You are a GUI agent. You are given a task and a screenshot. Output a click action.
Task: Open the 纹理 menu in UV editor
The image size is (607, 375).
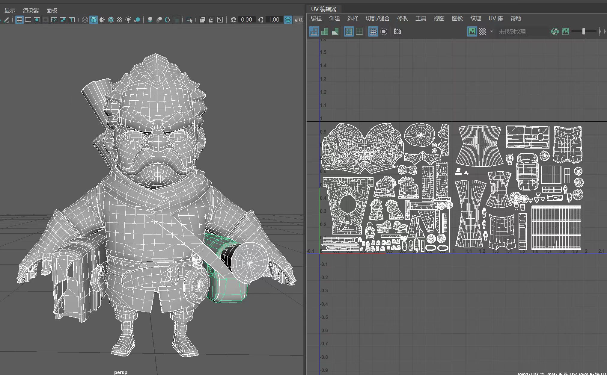point(476,19)
